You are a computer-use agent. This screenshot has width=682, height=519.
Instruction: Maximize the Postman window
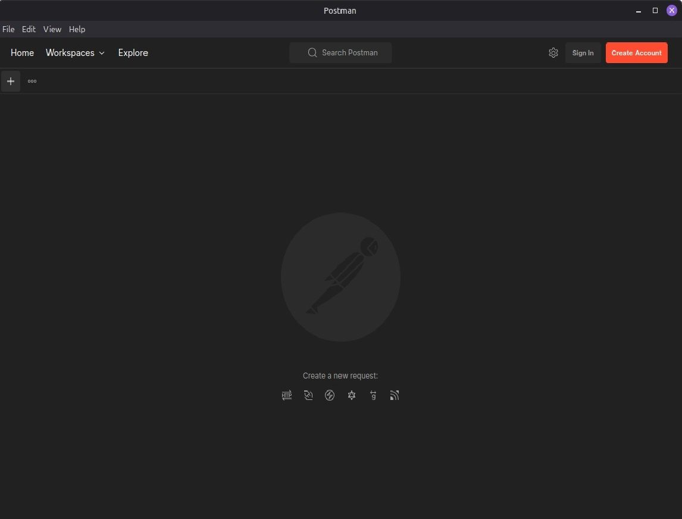[655, 11]
